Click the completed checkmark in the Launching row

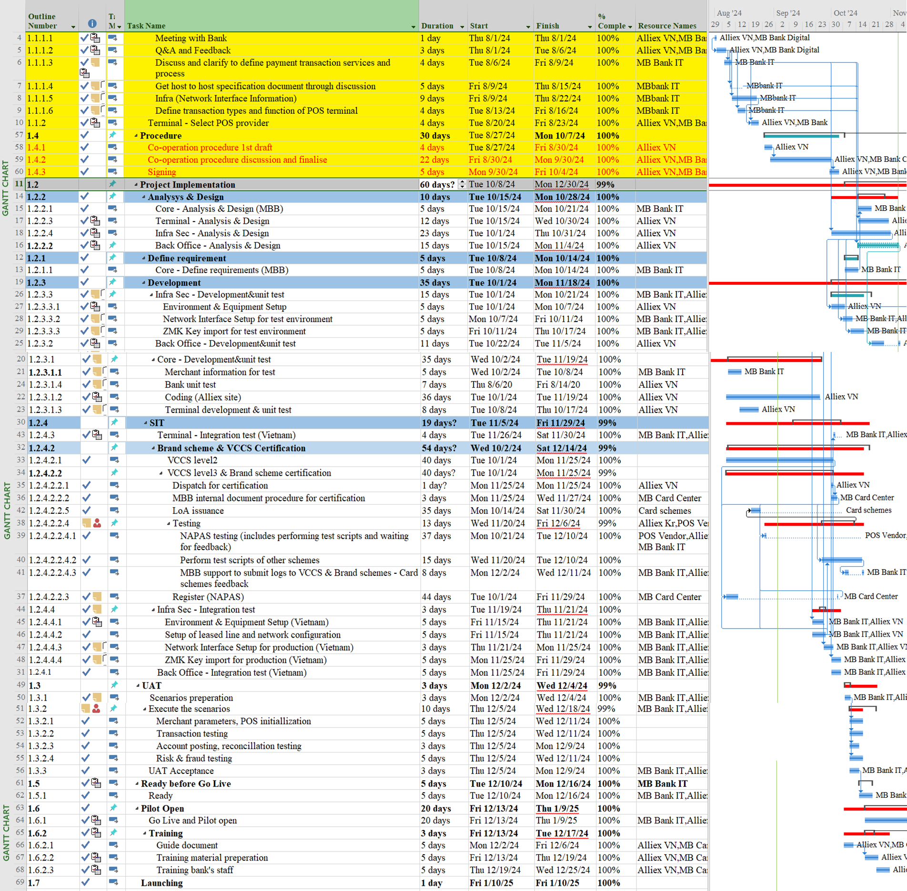tap(85, 882)
